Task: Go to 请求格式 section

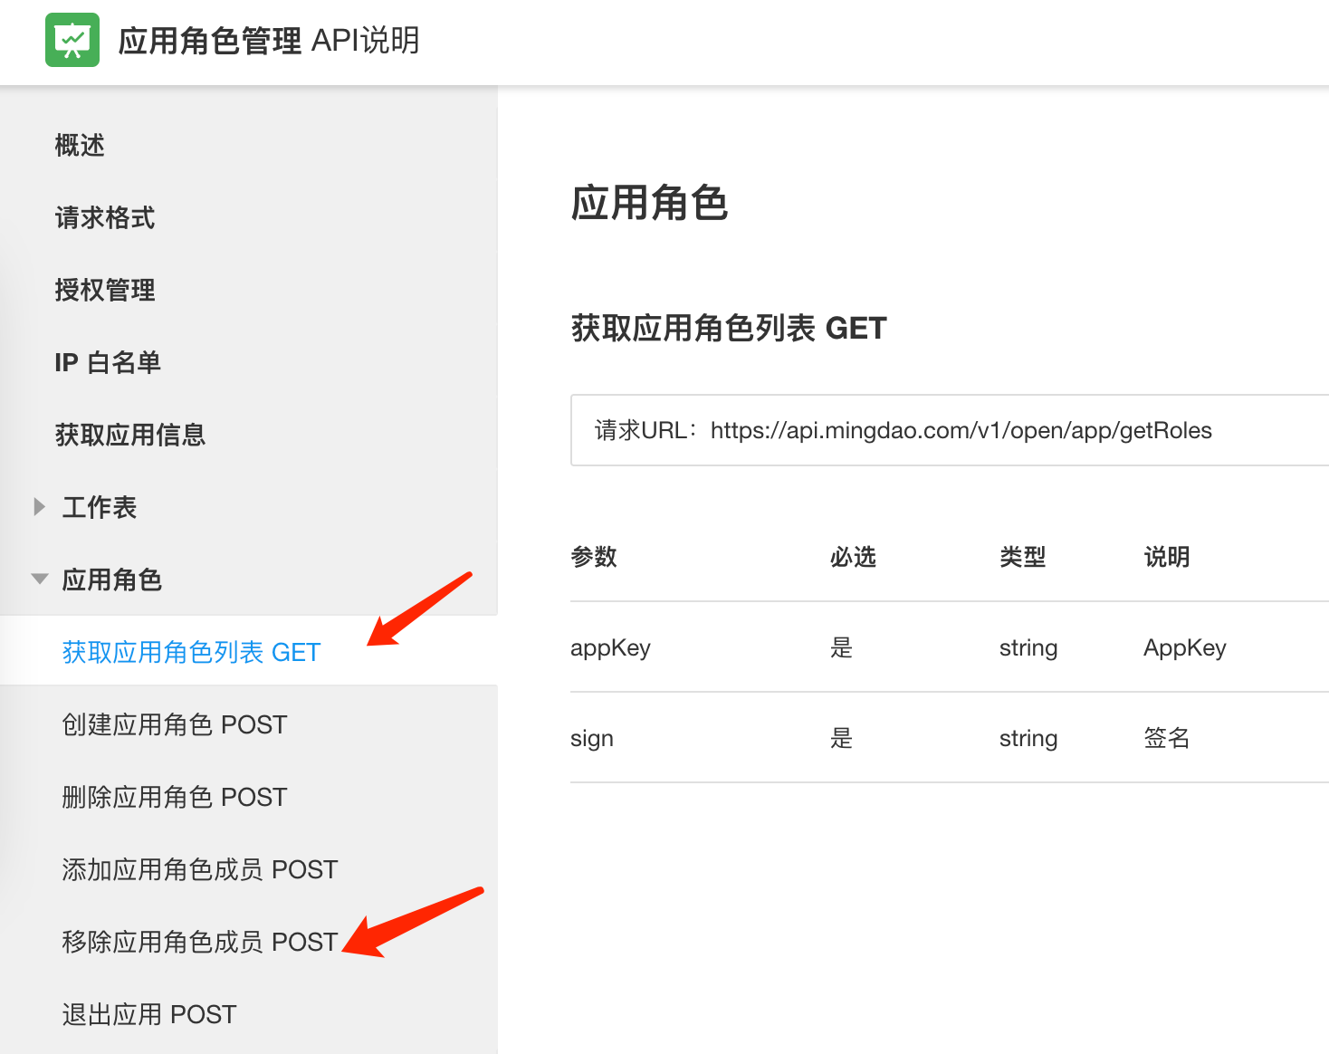Action: [x=105, y=217]
